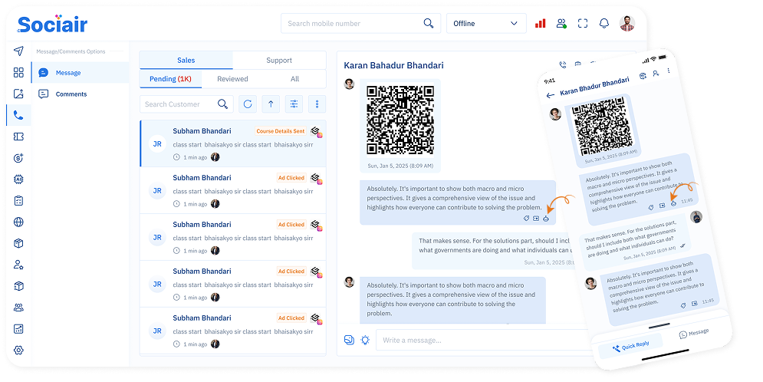Click the fullscreen icon in top bar
Image resolution: width=763 pixels, height=382 pixels.
click(584, 24)
